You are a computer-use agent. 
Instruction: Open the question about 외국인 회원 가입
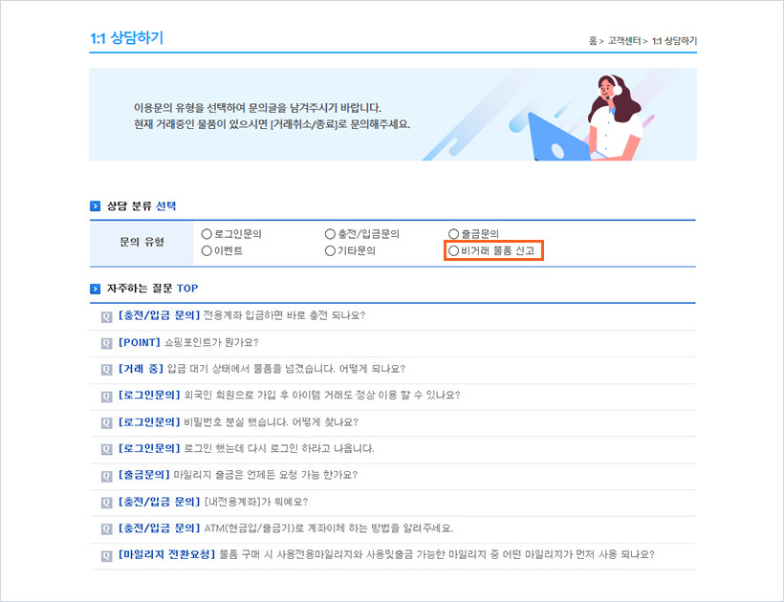click(x=321, y=395)
